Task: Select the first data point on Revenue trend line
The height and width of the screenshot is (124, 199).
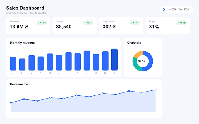Action: point(11,103)
